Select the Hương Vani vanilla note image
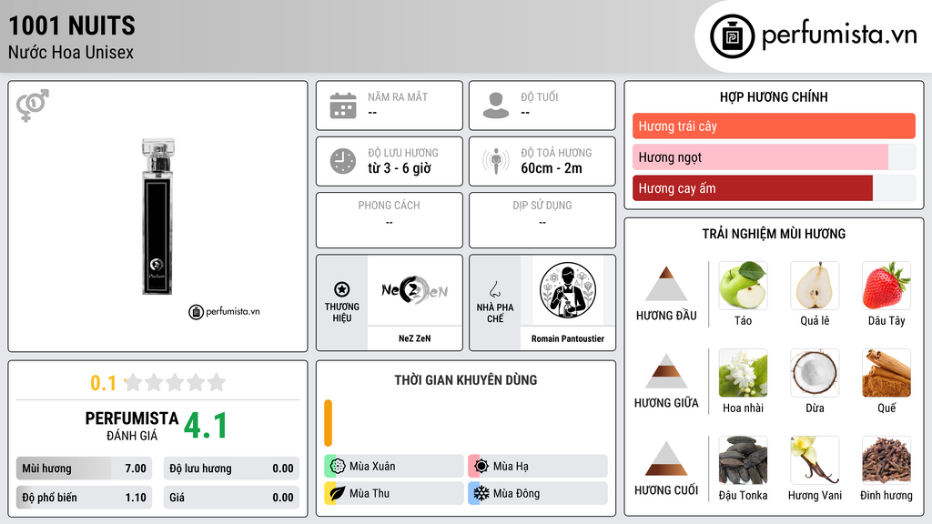932x524 pixels. 815,460
